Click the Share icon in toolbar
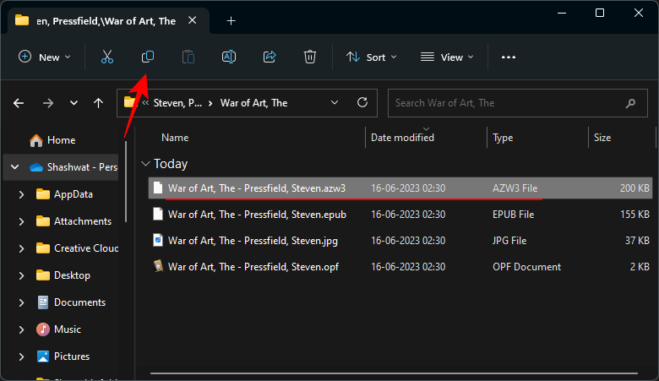Screen dimensions: 659x381 pyautogui.click(x=270, y=57)
